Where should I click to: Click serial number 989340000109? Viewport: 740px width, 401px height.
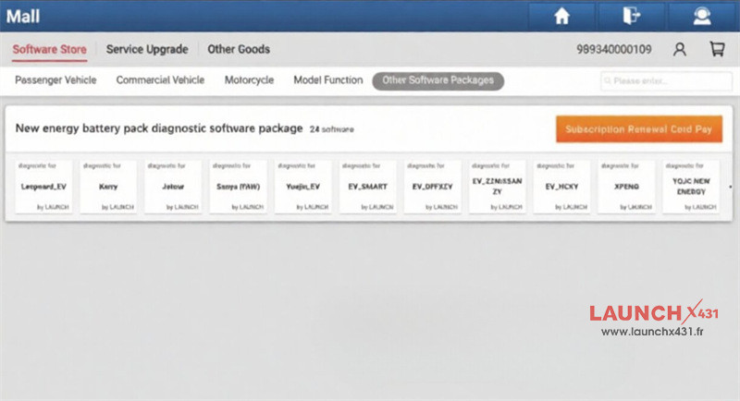[614, 50]
